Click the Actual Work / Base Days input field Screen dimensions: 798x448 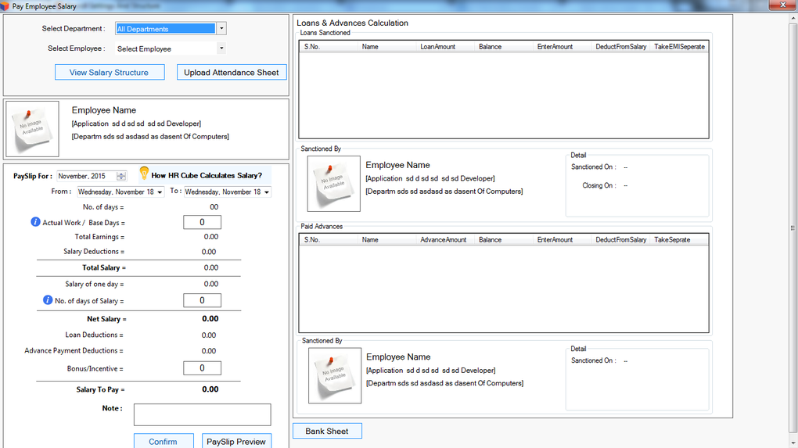point(202,222)
